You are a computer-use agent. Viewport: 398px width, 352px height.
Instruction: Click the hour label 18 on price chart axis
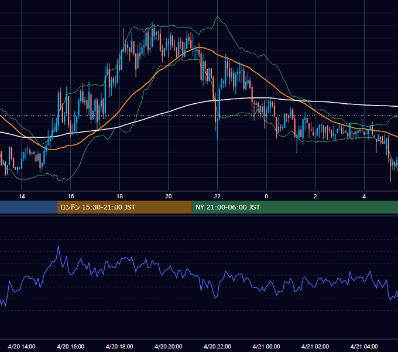point(119,196)
